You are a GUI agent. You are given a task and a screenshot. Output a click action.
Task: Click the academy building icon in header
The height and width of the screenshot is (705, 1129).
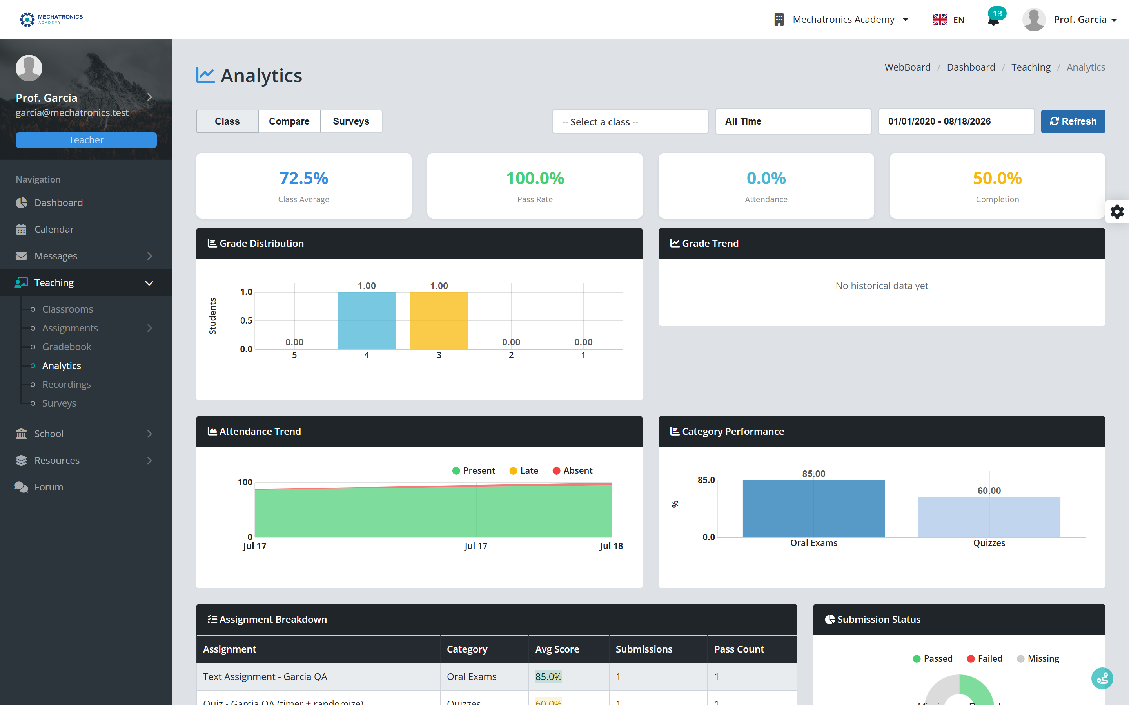click(x=779, y=20)
